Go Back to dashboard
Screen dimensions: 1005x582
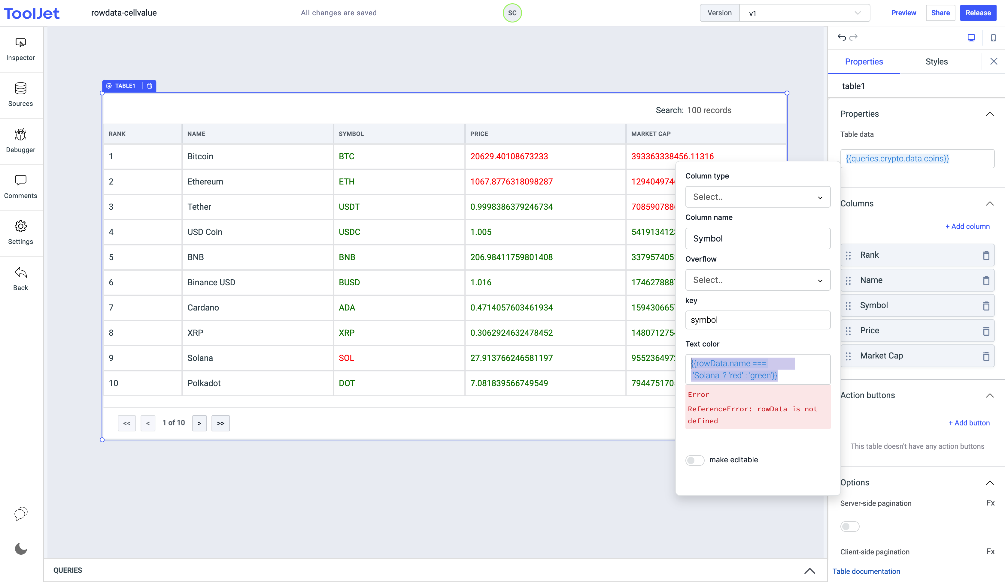click(21, 279)
